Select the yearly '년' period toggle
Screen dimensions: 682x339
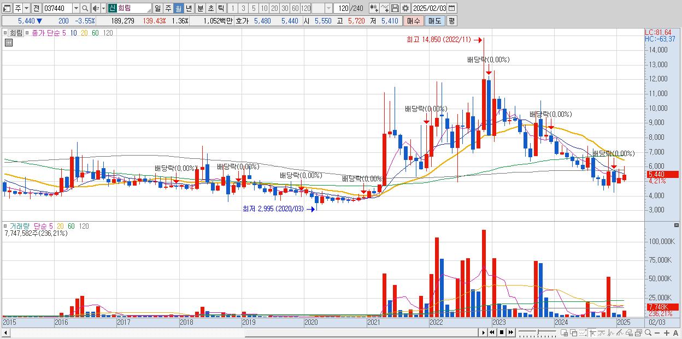click(189, 8)
